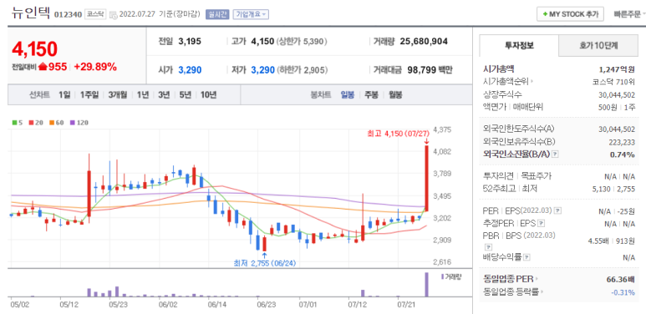This screenshot has width=646, height=314.
Task: Click the 상한가 5,390 text
Action: click(x=302, y=41)
